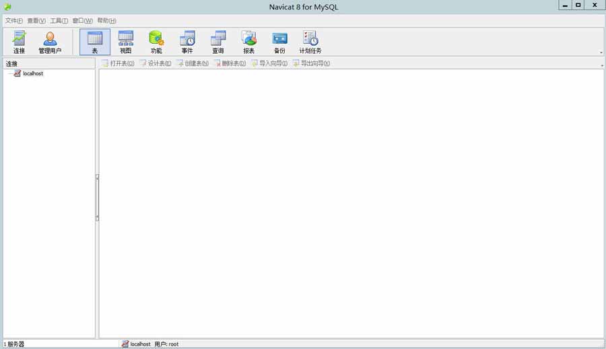The height and width of the screenshot is (349, 606).
Task: Click the 连接 panel header
Action: click(49, 64)
